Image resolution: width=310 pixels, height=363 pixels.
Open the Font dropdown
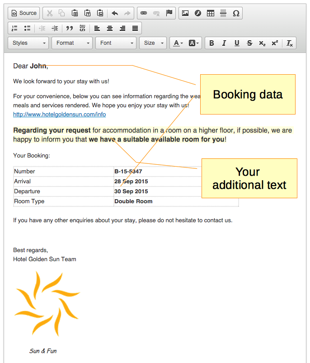click(116, 43)
